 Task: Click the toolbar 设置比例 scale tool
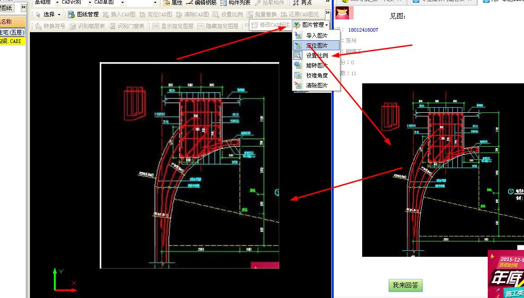coord(228,14)
